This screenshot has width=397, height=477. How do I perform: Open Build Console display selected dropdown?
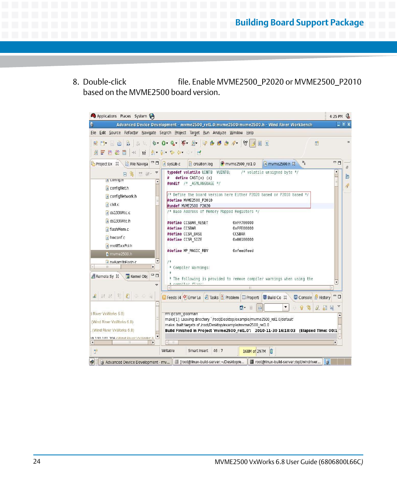tap(245, 307)
